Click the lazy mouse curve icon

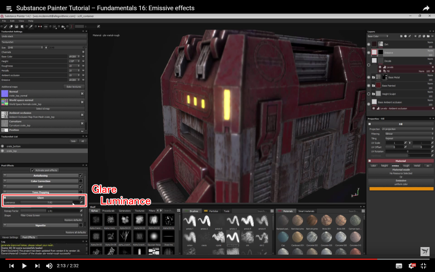71,27
